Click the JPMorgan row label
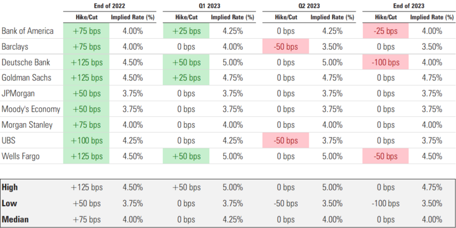Image resolution: width=456 pixels, height=228 pixels. pyautogui.click(x=18, y=93)
